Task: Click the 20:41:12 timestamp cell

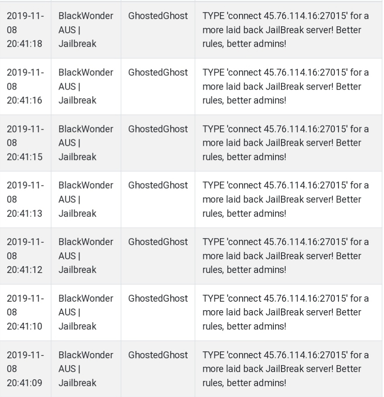Action: click(x=25, y=256)
